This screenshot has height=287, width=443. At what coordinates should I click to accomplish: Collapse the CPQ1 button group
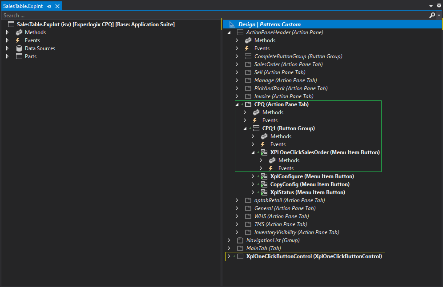point(245,128)
